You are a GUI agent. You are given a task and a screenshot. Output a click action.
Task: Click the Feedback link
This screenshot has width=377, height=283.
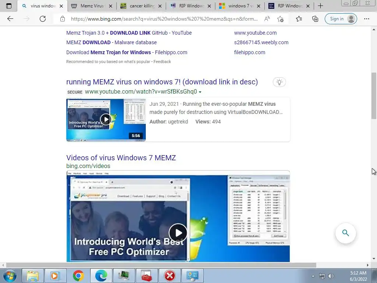pos(162,62)
